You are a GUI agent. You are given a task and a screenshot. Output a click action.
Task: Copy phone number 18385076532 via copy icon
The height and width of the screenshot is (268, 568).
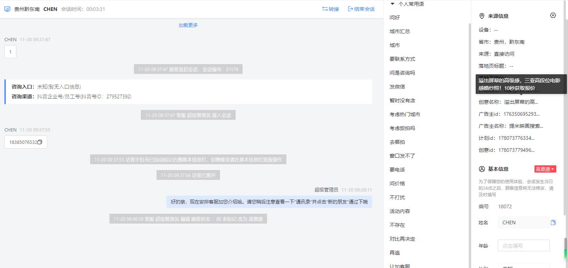40,142
